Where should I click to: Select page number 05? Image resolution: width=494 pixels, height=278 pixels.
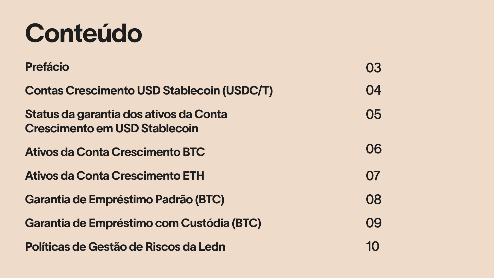click(374, 115)
